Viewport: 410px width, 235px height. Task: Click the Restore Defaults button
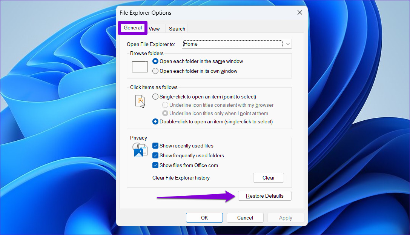[x=265, y=196]
